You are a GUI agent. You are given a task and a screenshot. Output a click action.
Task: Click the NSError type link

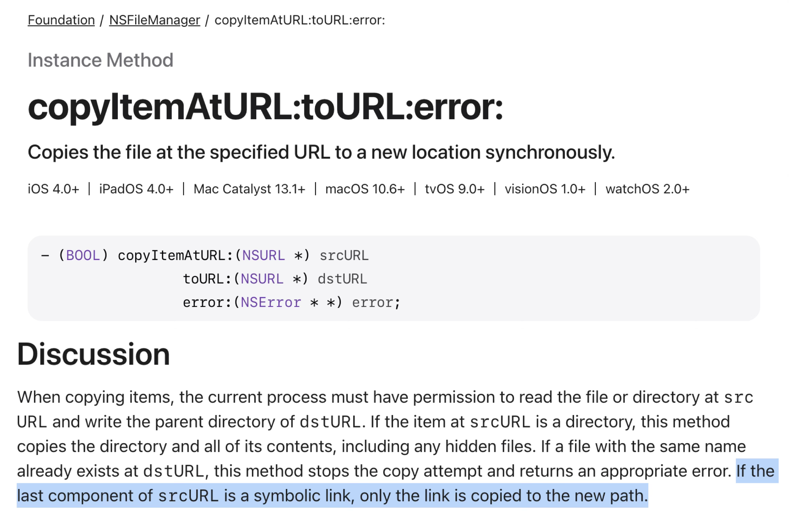[x=271, y=302]
